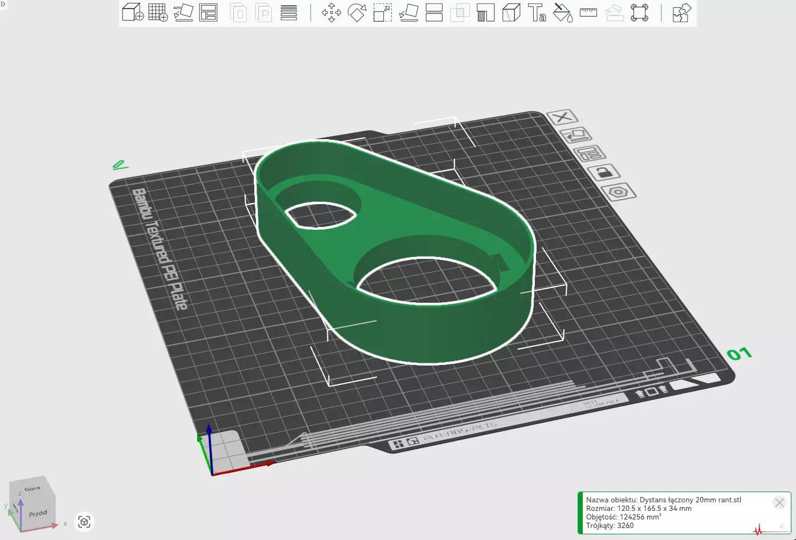Arrange all objects using the toolbar layout icon
The image size is (796, 540).
[208, 13]
